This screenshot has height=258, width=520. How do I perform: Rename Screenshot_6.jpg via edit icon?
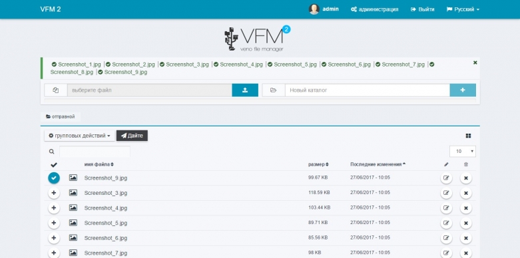[x=446, y=238]
